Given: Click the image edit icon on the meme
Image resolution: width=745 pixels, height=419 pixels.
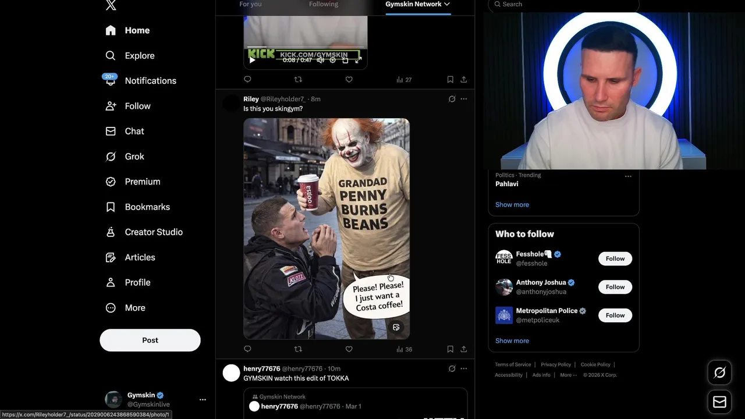Looking at the screenshot, I should tap(396, 328).
